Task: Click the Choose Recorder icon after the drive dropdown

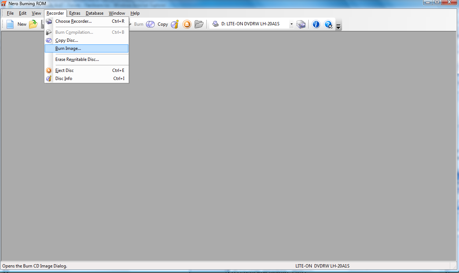Action: click(301, 24)
